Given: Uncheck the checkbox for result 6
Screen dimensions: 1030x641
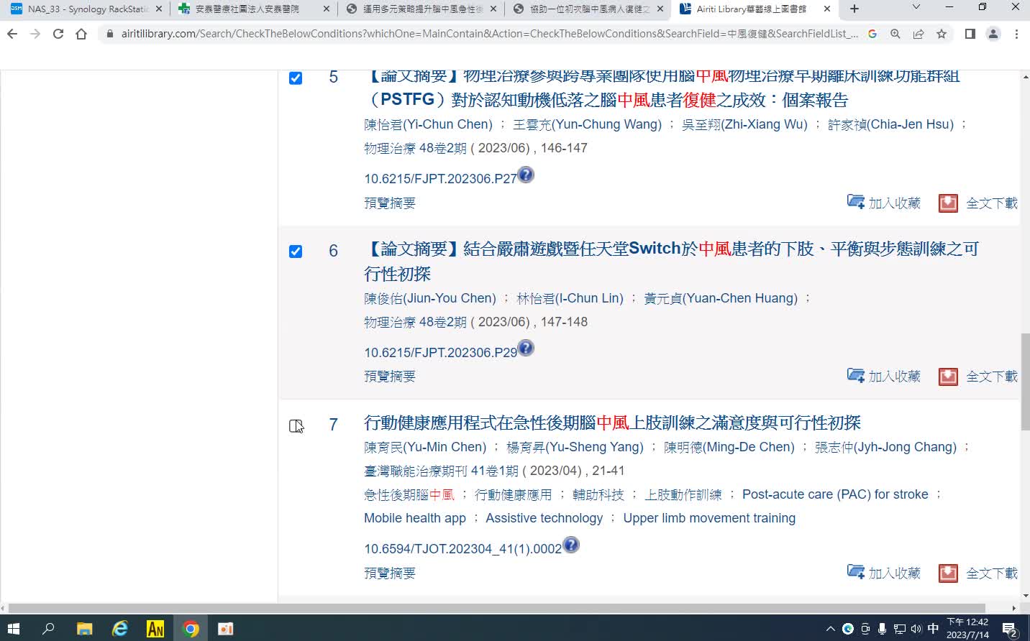Looking at the screenshot, I should pos(296,251).
